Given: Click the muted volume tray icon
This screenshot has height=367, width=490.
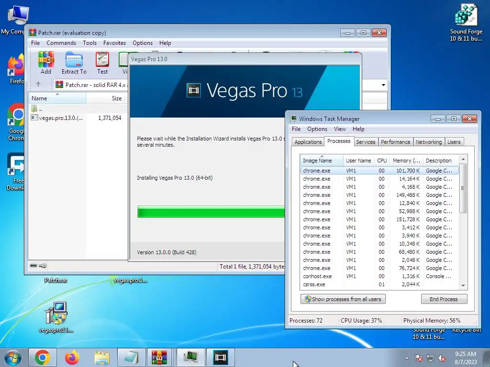Looking at the screenshot, I should pyautogui.click(x=442, y=358).
